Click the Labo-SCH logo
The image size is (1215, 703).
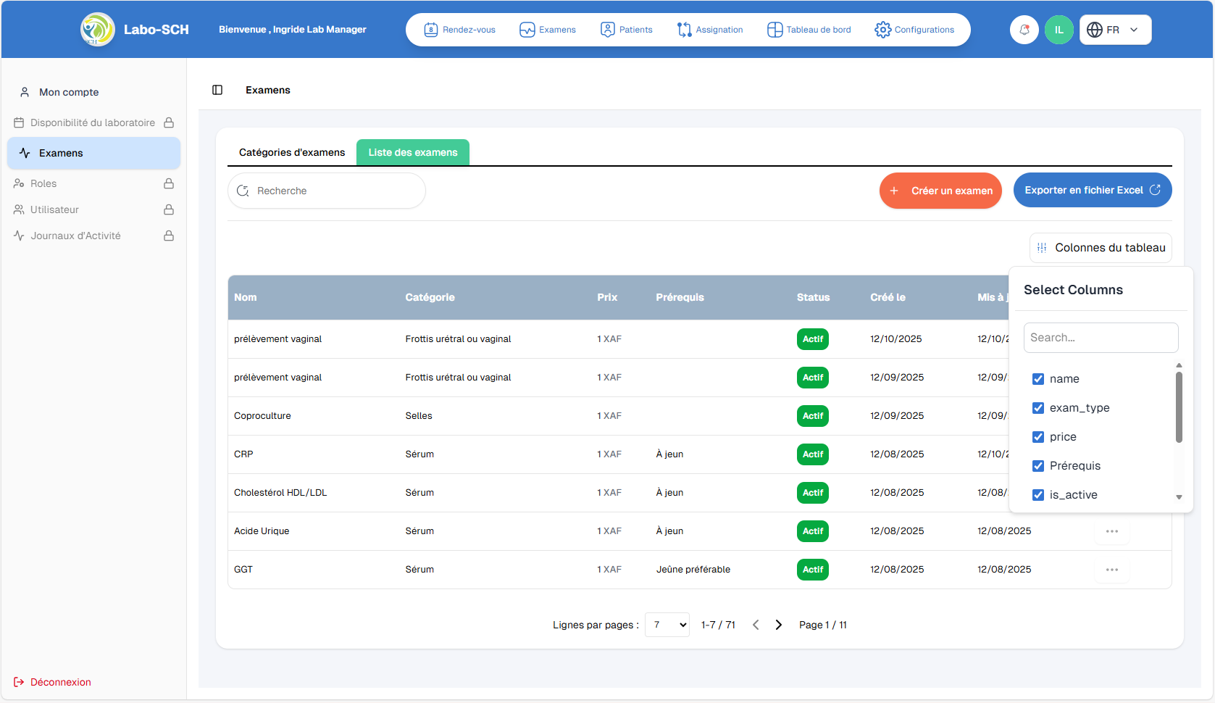(x=97, y=30)
